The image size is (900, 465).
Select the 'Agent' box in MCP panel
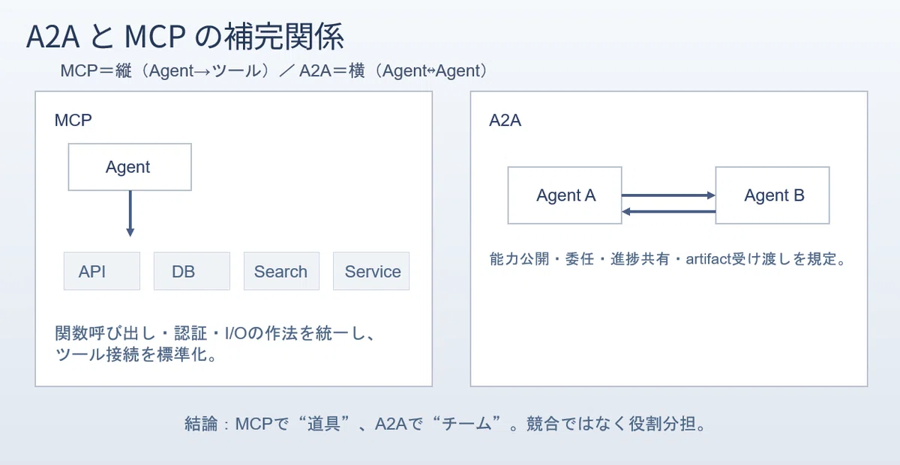point(130,167)
